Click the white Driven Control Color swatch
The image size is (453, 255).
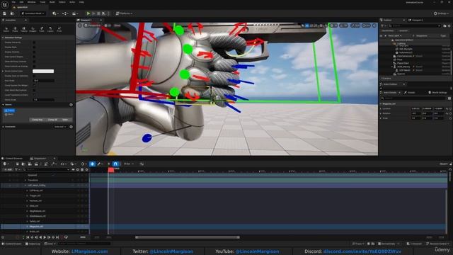(x=43, y=71)
